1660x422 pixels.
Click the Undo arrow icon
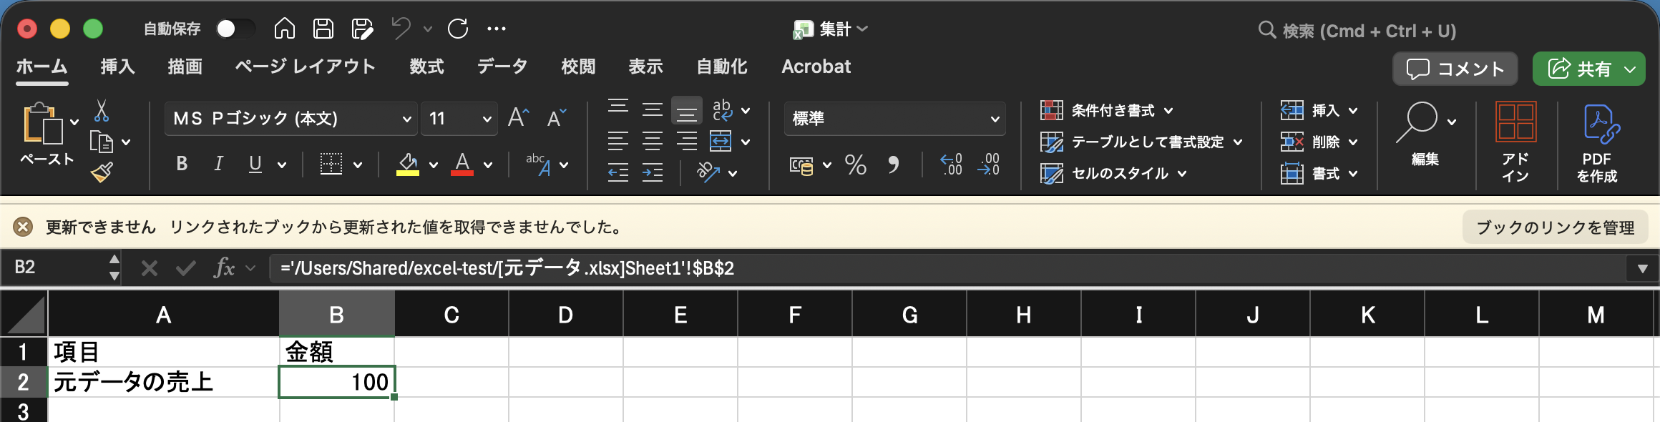click(x=401, y=29)
